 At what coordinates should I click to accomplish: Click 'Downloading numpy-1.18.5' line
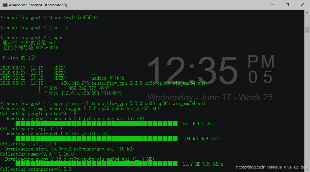pyautogui.click(x=80, y=159)
